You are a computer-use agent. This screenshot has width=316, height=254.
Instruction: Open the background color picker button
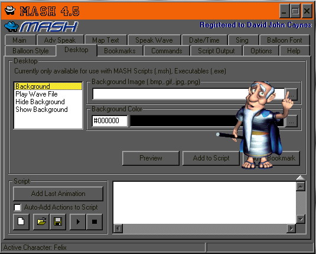292,121
